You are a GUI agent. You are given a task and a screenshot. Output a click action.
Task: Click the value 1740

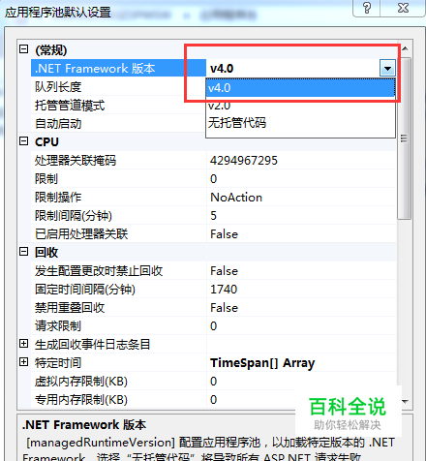pos(224,290)
